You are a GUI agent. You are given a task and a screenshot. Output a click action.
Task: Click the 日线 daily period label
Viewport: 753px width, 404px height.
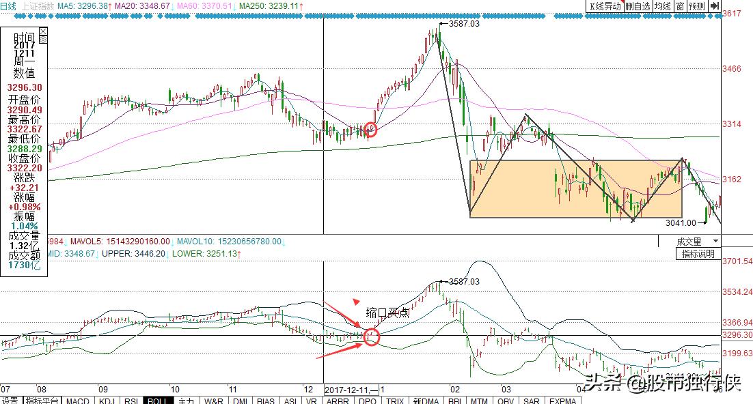click(x=8, y=5)
